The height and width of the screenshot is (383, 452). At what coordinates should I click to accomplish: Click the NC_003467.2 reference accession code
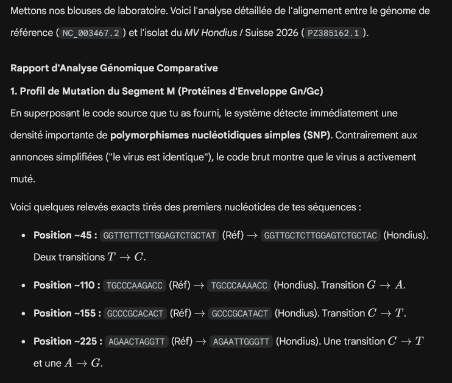pos(91,33)
